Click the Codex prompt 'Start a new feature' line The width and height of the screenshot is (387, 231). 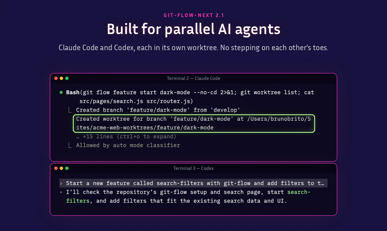(x=193, y=183)
